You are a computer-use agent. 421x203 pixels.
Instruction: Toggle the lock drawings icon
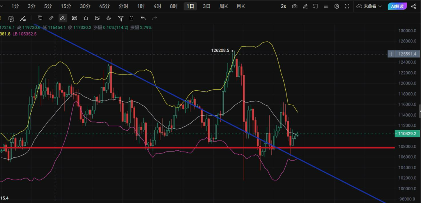86,18
